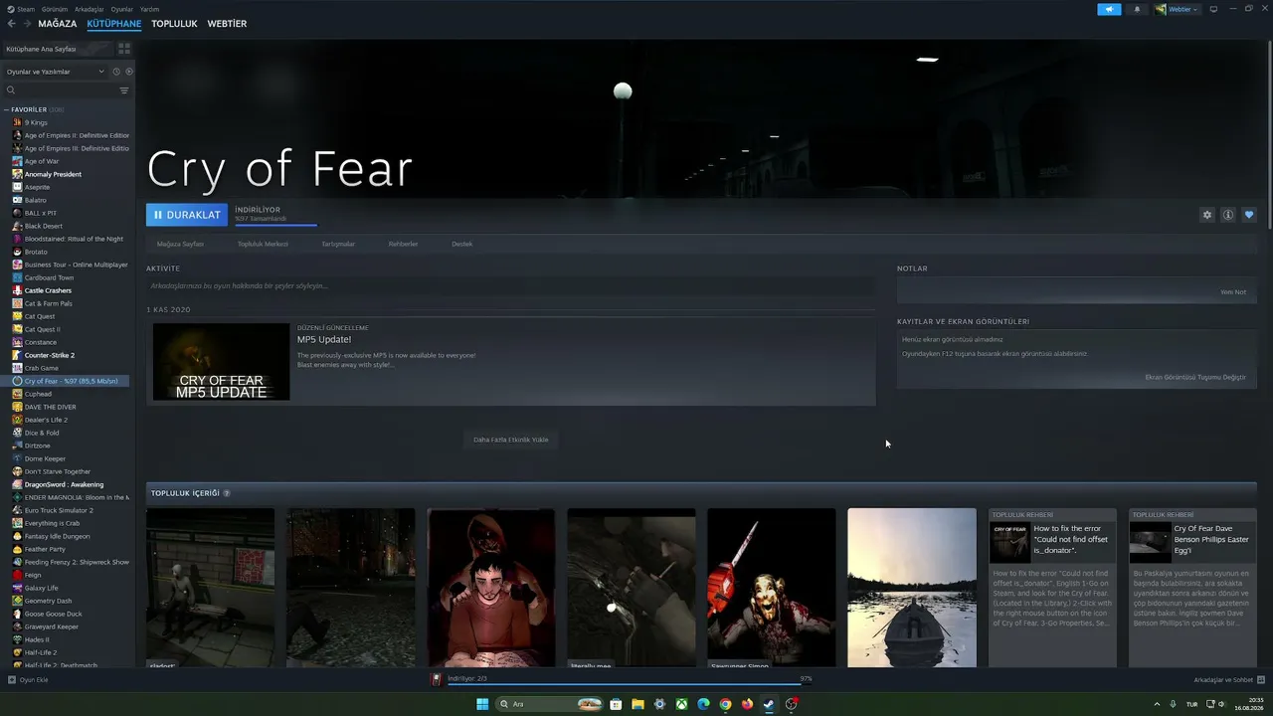The width and height of the screenshot is (1273, 716).
Task: Select Euro Truck Simulator 2
Action: pos(59,510)
